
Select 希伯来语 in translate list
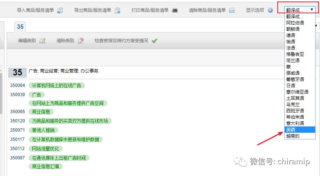pyautogui.click(x=300, y=117)
